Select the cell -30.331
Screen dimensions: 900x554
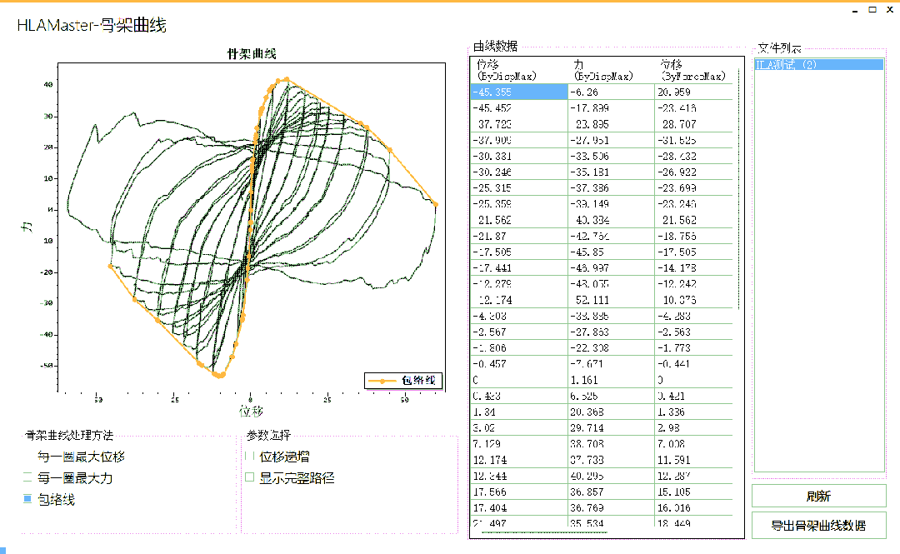point(519,156)
